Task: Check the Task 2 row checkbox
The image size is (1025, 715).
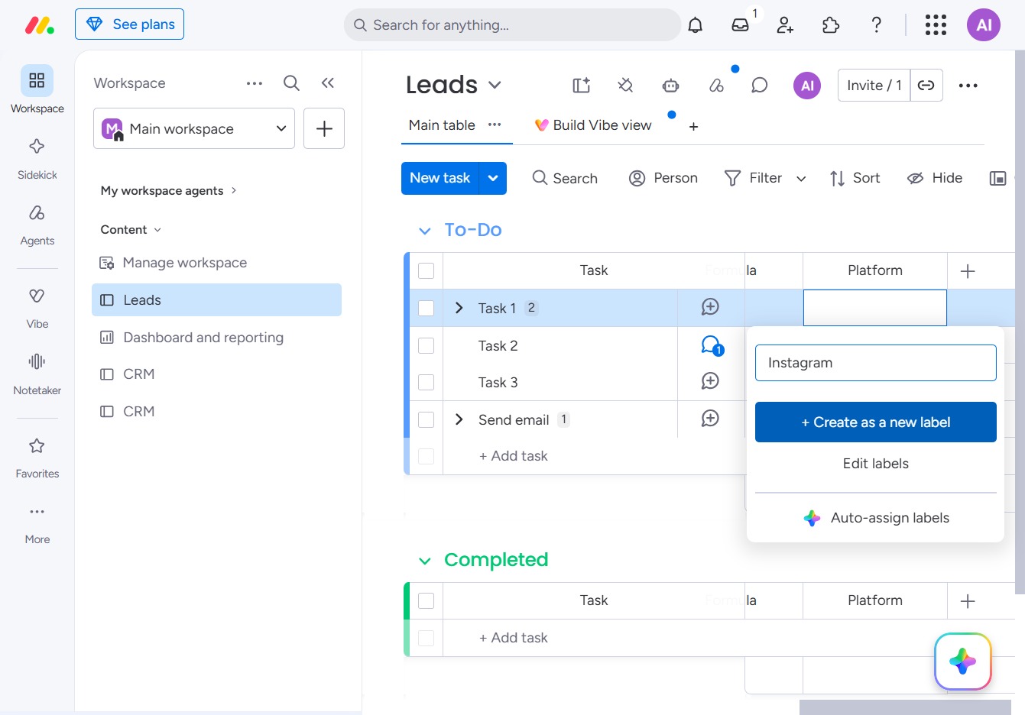Action: tap(427, 346)
